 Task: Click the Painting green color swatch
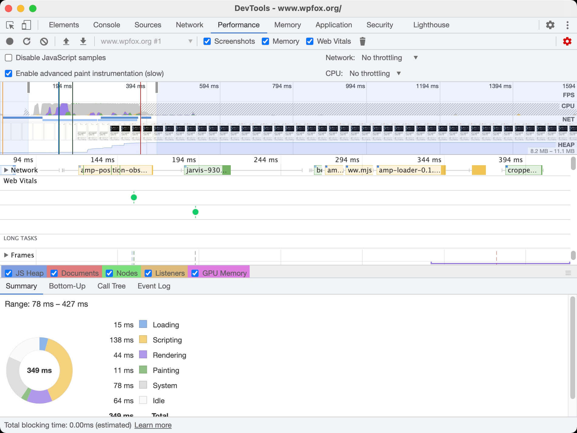point(143,370)
